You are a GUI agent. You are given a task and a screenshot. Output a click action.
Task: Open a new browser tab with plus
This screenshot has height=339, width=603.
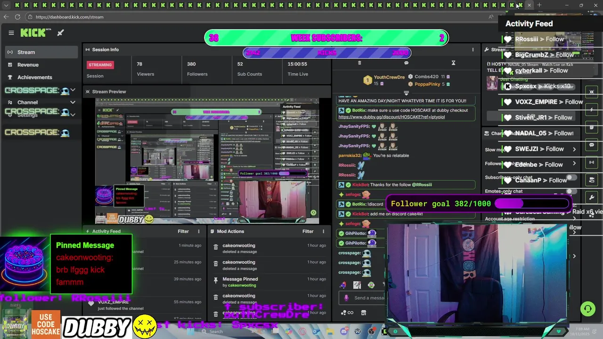coord(539,5)
